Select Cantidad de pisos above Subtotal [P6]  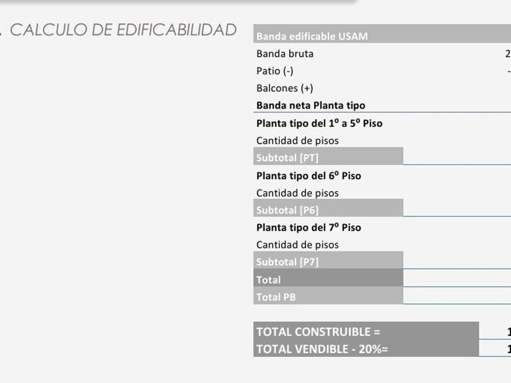tap(297, 193)
